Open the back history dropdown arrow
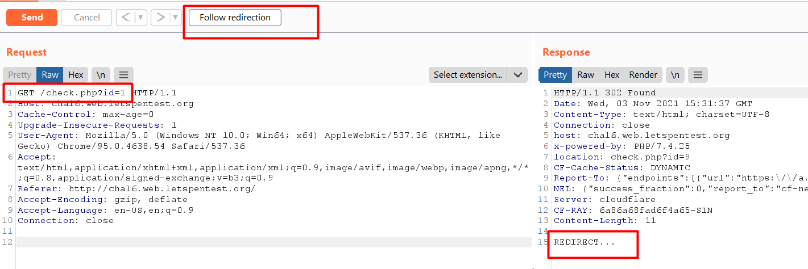The image size is (808, 269). coord(141,18)
